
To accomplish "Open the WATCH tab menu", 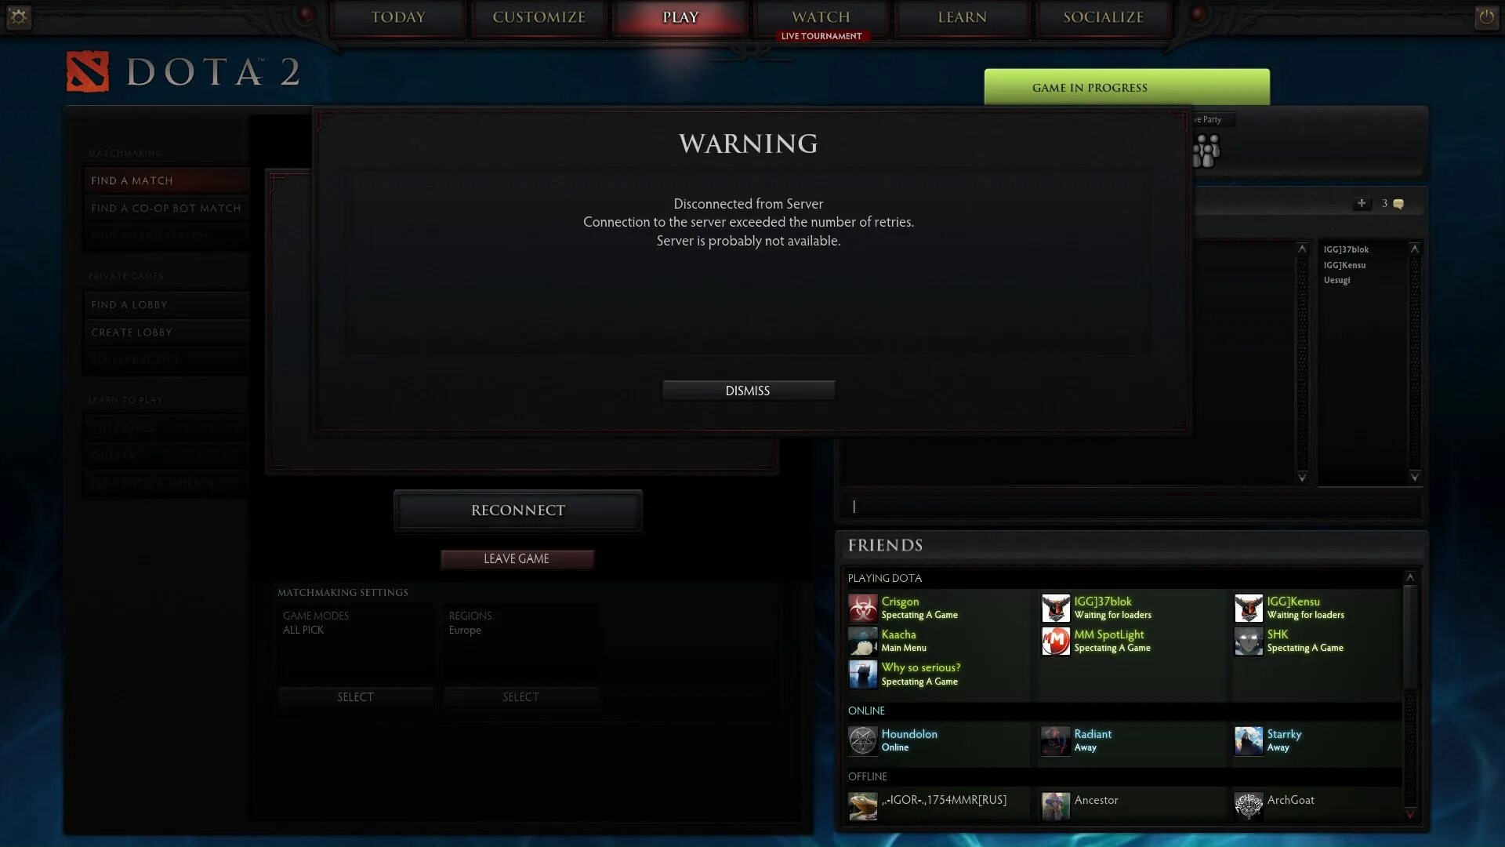I will click(x=820, y=16).
